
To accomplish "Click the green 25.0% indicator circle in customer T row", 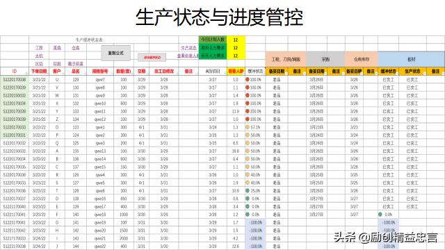I will 248,191.
